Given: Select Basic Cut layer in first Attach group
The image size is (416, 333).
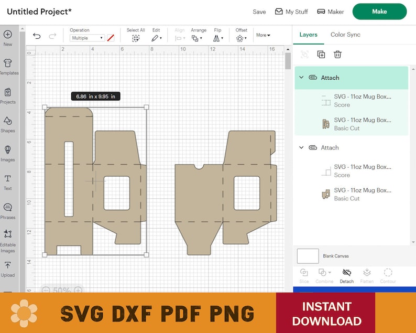Looking at the screenshot, I should [x=351, y=124].
